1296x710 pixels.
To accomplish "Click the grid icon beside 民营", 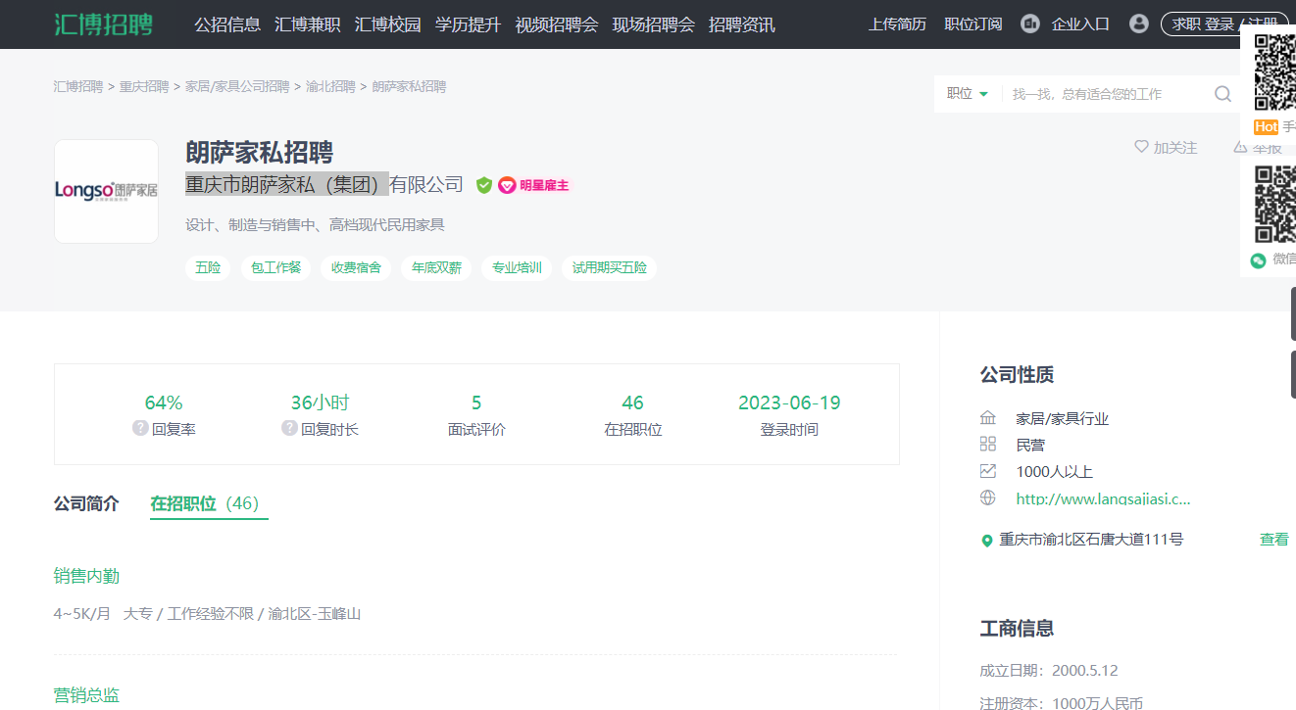I will click(x=987, y=444).
